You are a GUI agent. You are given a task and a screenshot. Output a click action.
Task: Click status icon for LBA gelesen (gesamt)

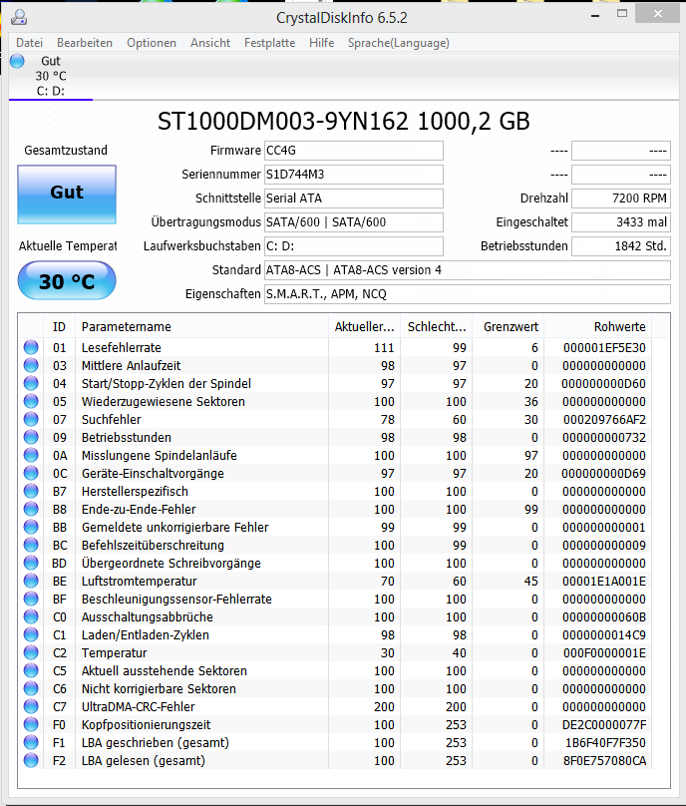[31, 761]
